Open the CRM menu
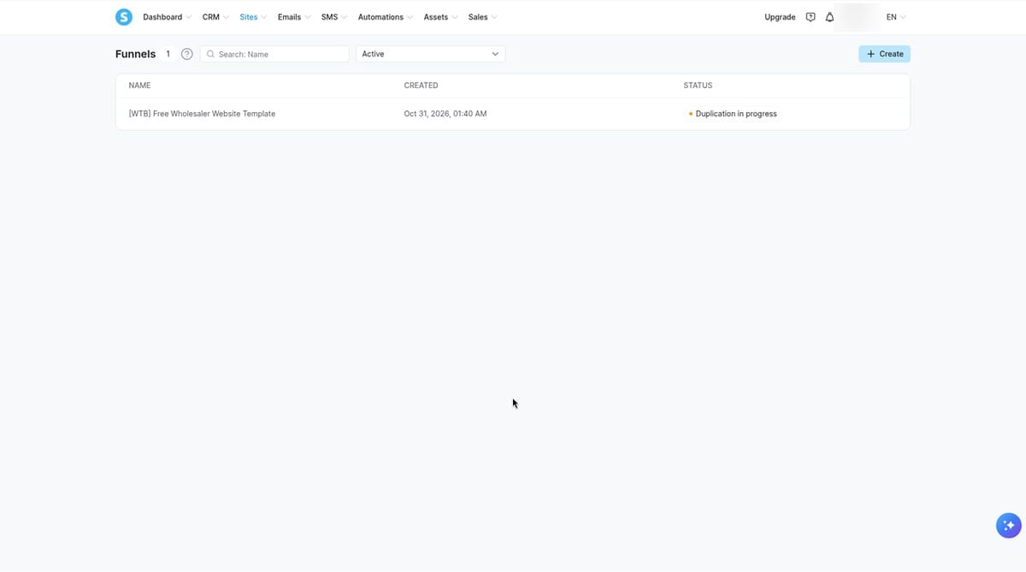Image resolution: width=1026 pixels, height=572 pixels. [x=215, y=17]
